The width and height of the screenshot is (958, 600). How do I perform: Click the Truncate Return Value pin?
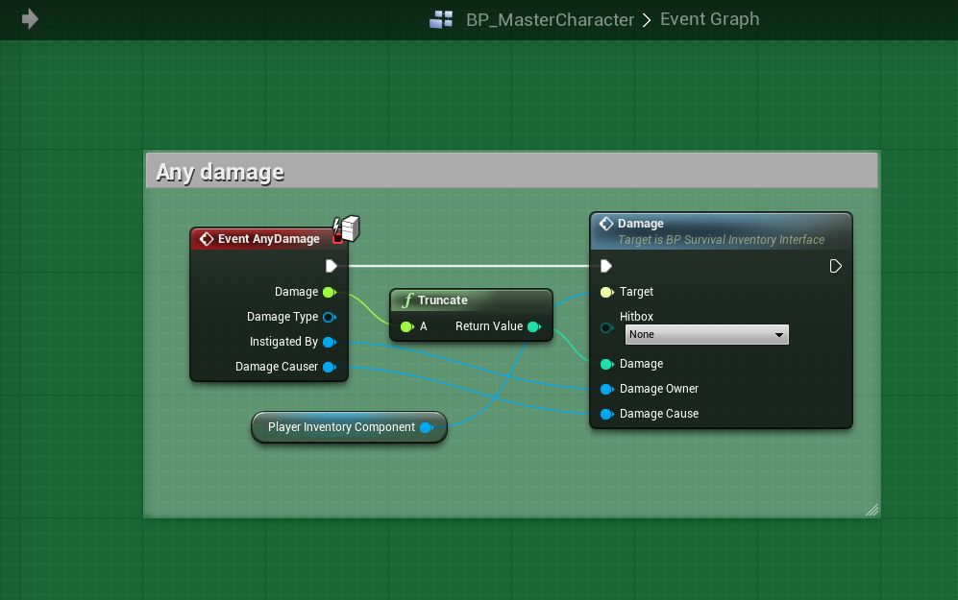533,326
